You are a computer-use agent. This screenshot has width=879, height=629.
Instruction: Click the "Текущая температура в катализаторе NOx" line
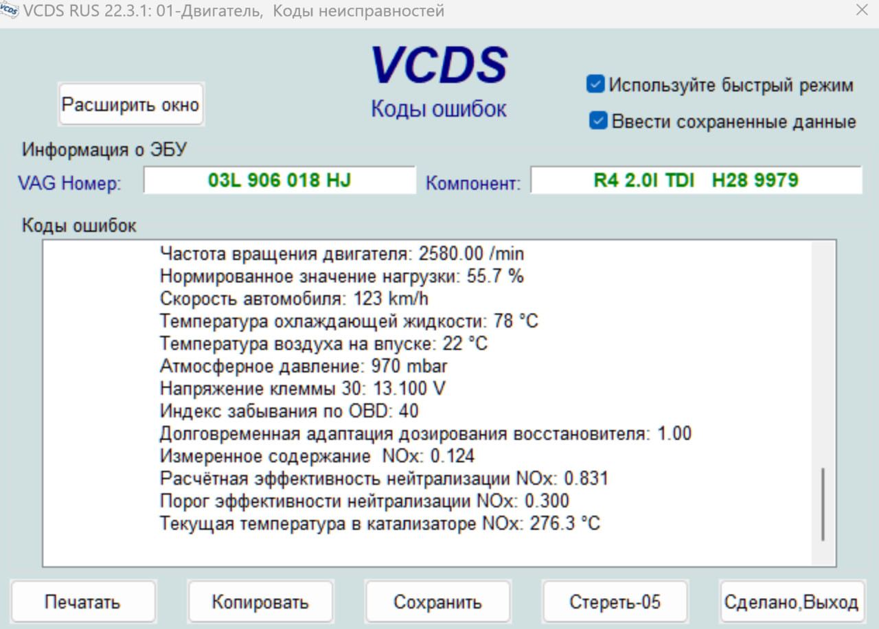click(380, 524)
